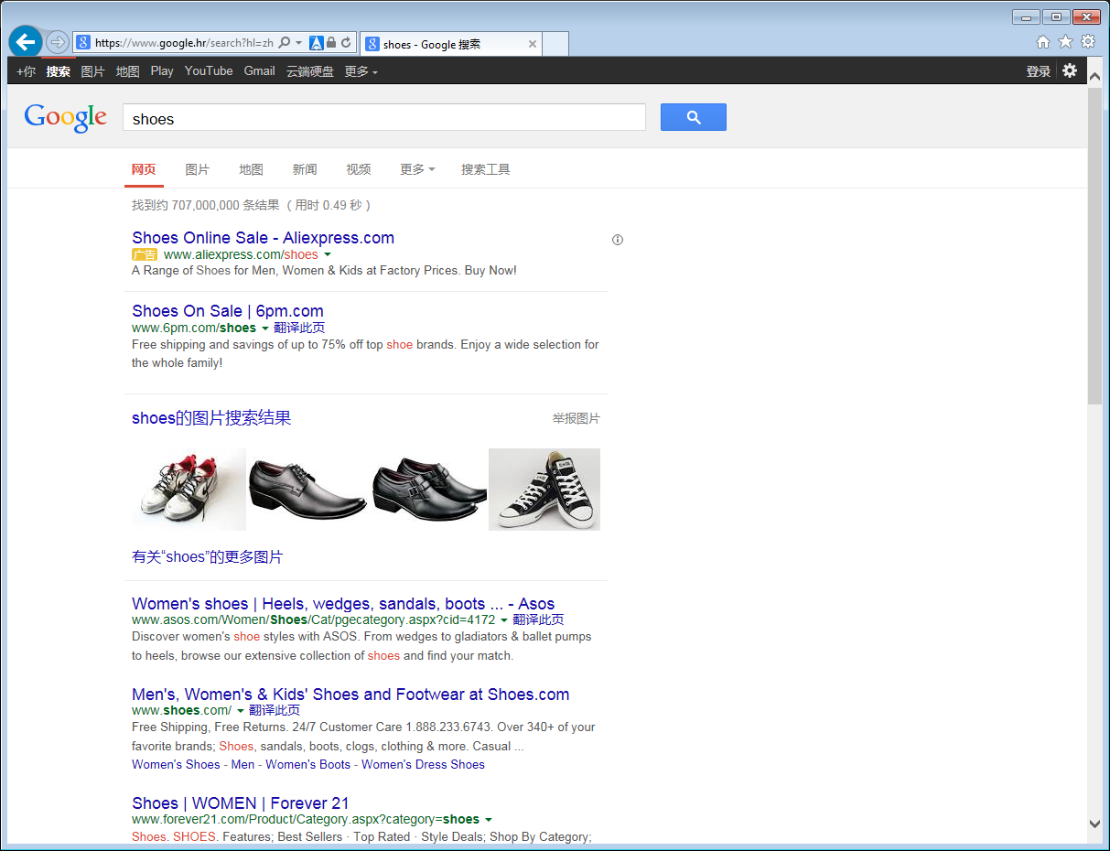Open 'Shoes On Sale | 6pm.com' link
This screenshot has height=851, width=1110.
pyautogui.click(x=228, y=311)
